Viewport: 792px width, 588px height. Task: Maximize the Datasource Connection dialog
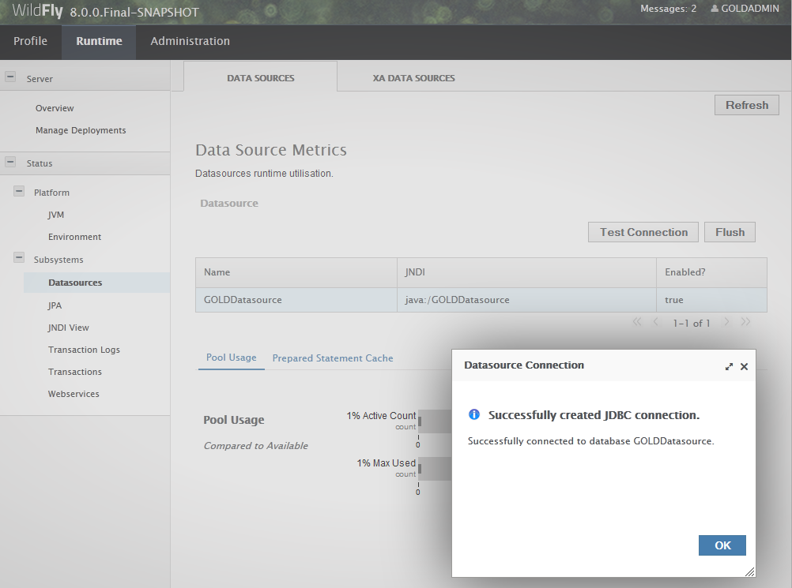coord(729,366)
